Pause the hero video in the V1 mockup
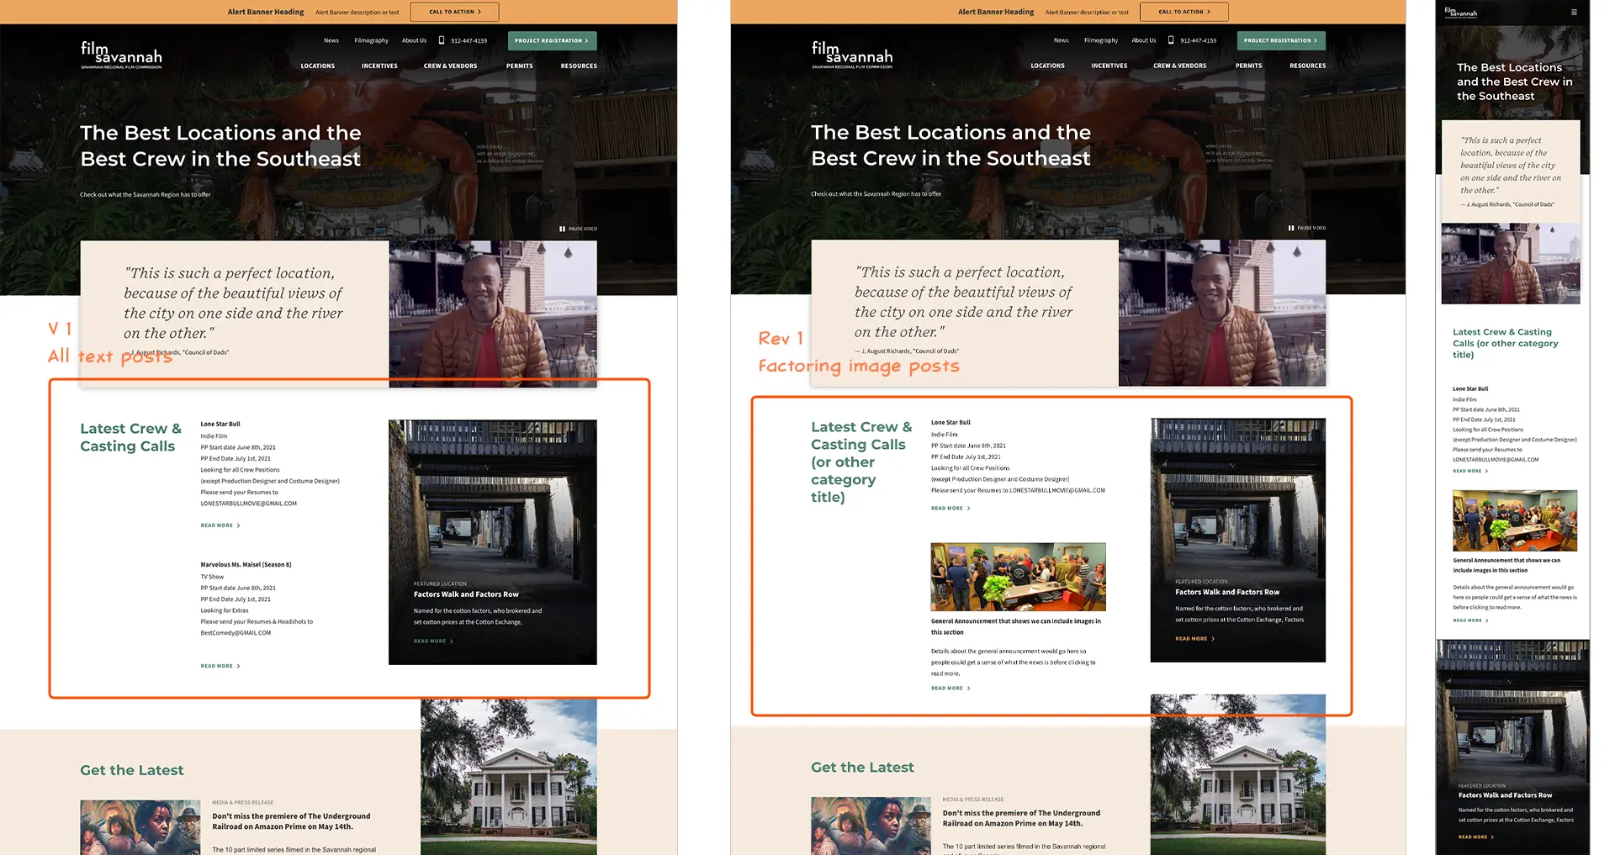1615x855 pixels. tap(579, 229)
